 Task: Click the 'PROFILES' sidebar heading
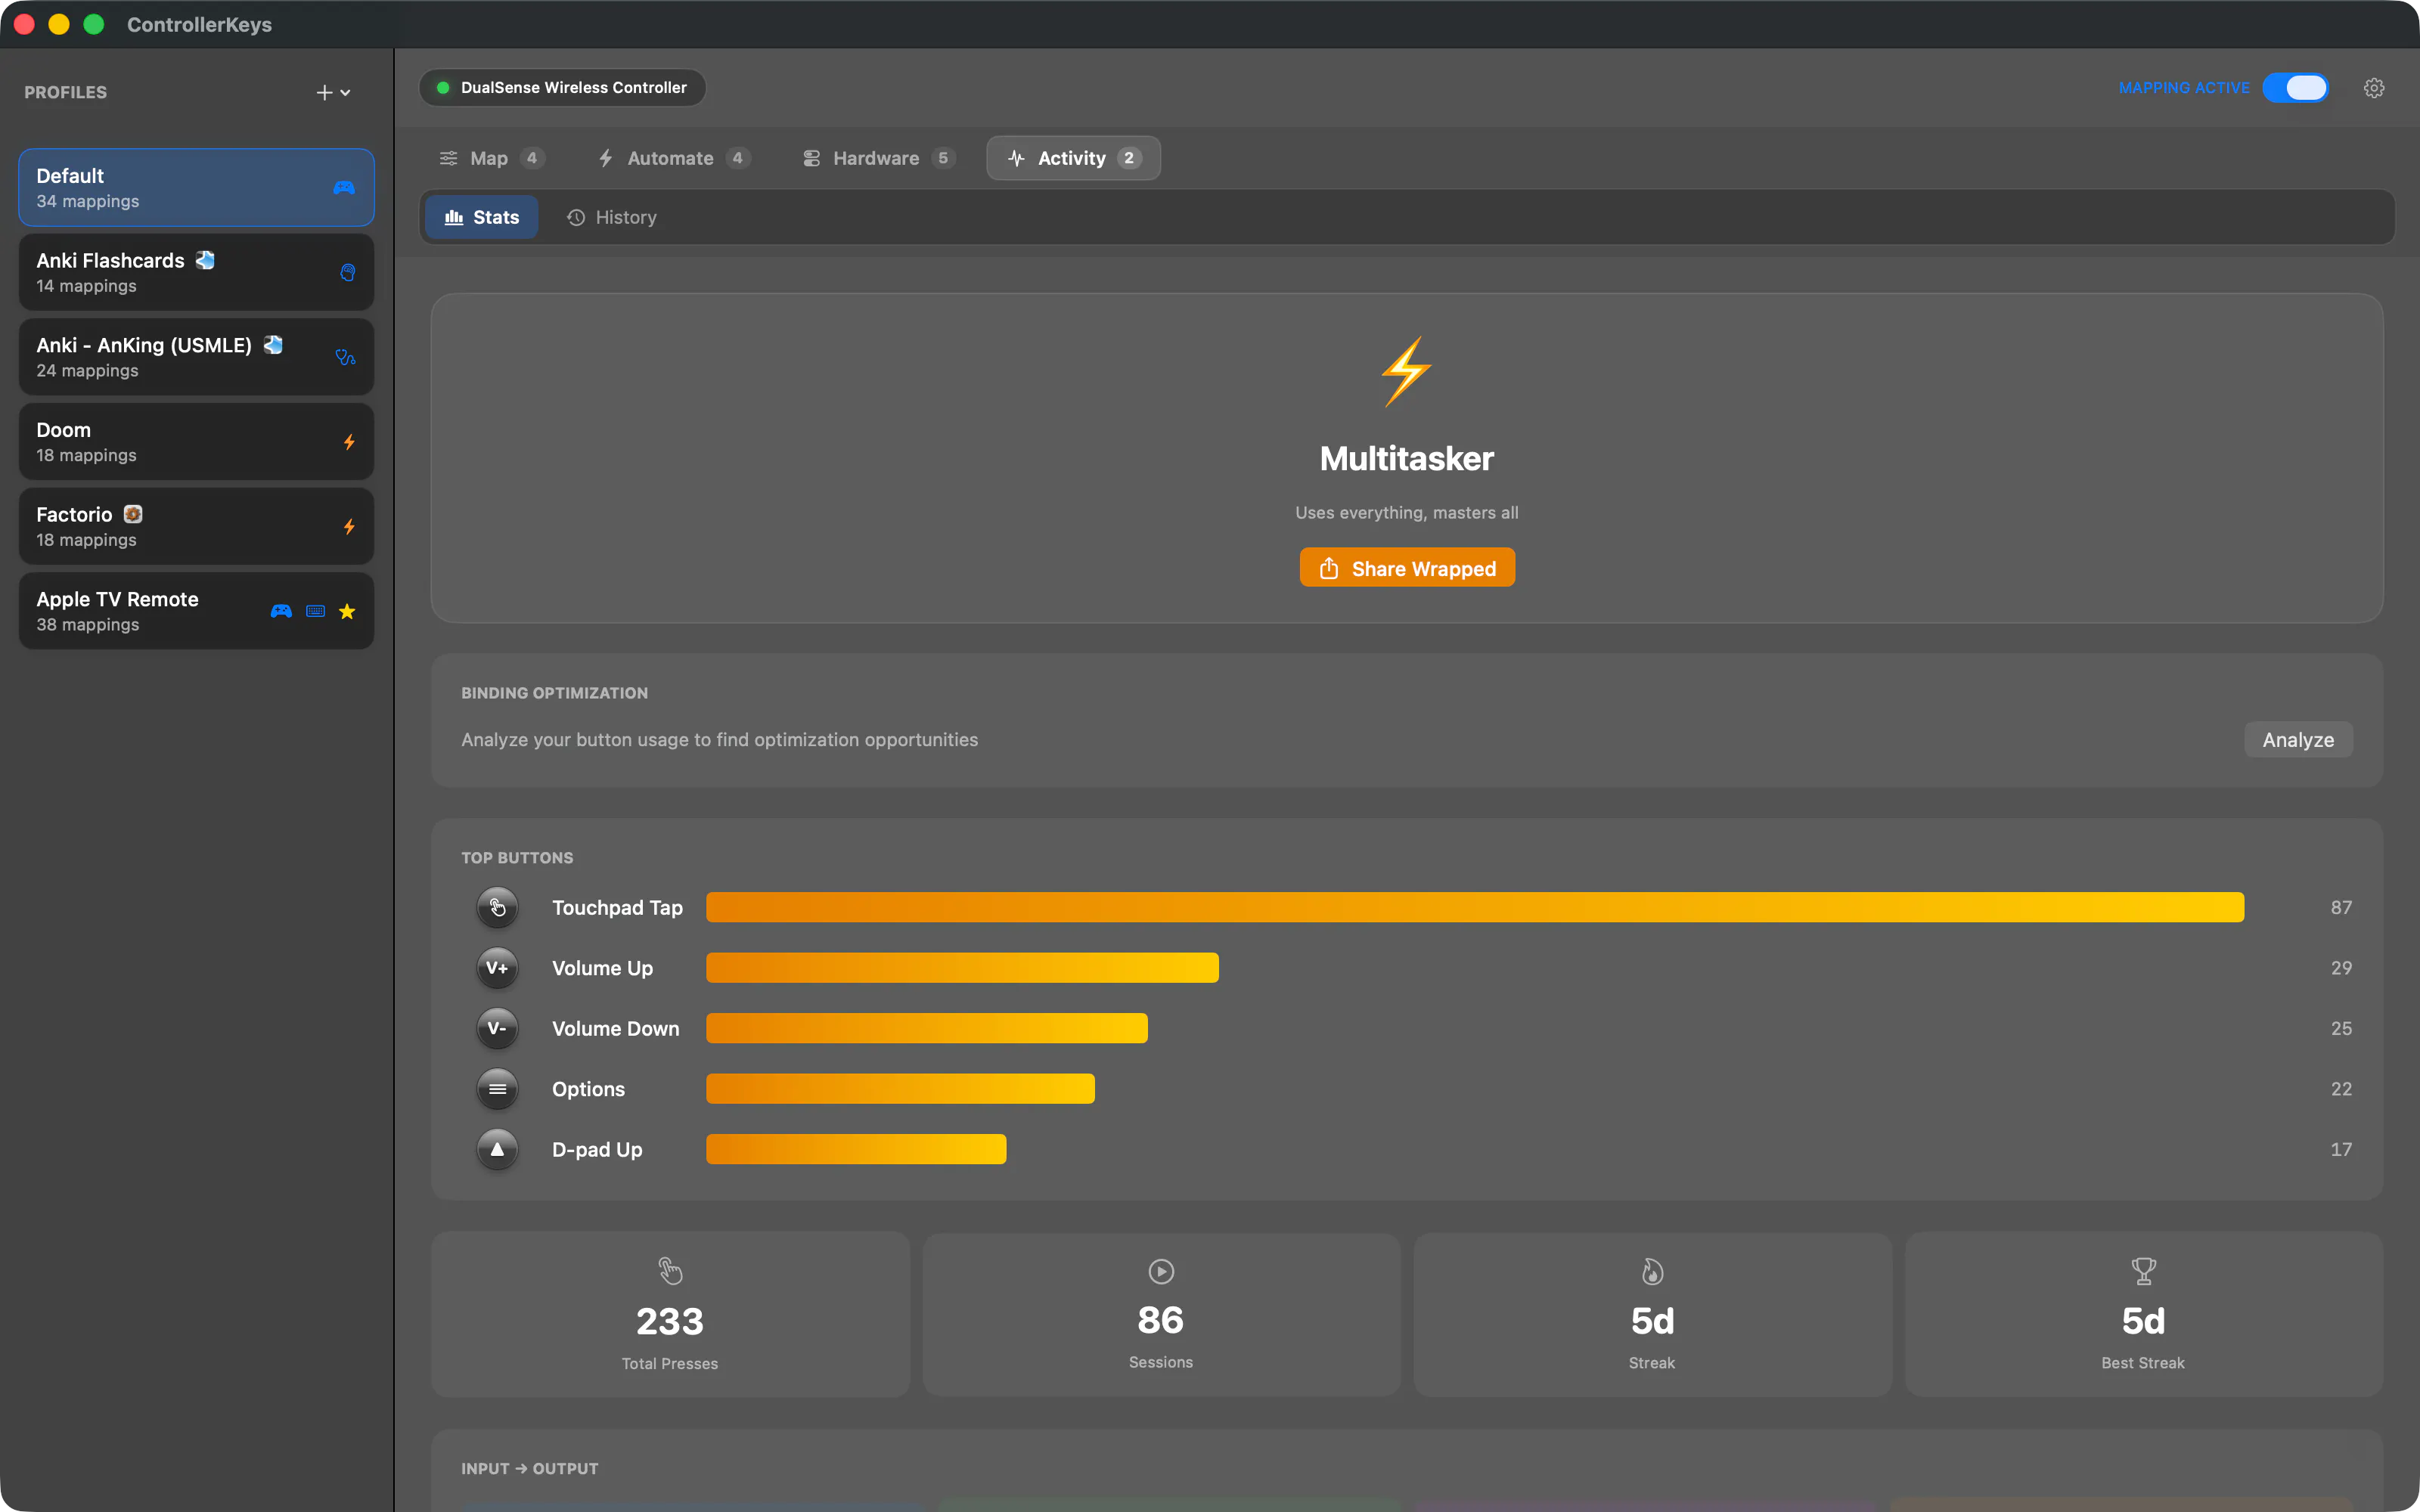[x=65, y=92]
